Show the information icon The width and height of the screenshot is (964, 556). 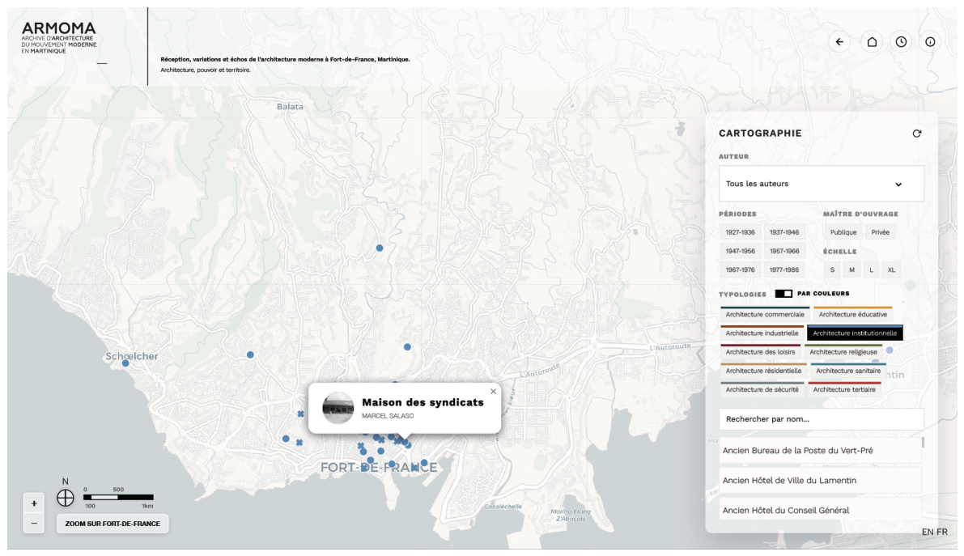click(930, 42)
